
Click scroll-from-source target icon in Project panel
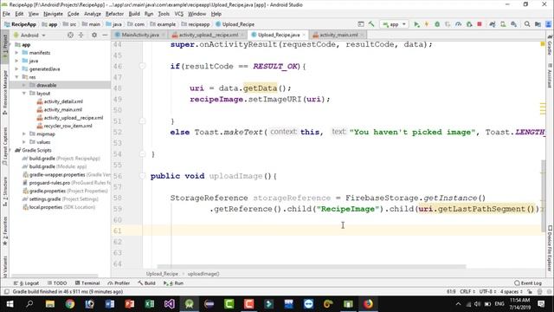(70, 35)
